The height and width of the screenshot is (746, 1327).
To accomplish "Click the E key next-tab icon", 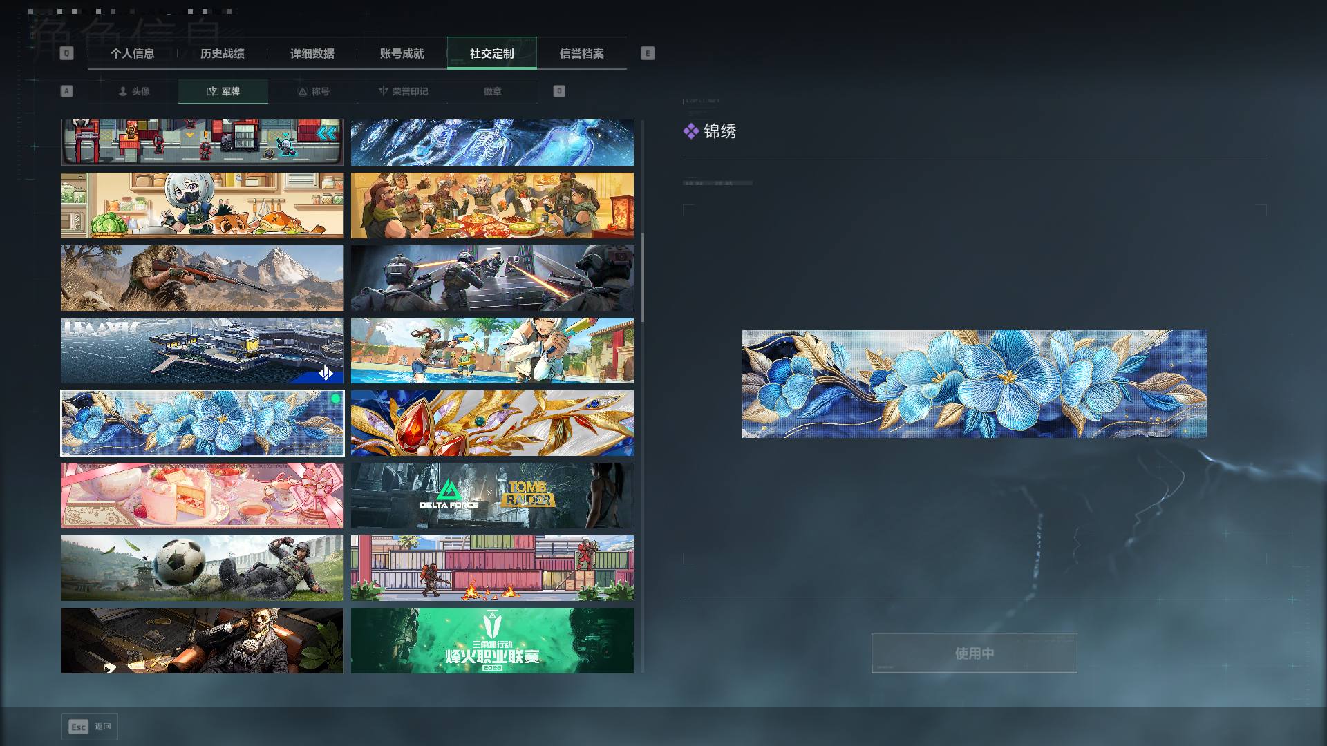I will click(x=648, y=53).
